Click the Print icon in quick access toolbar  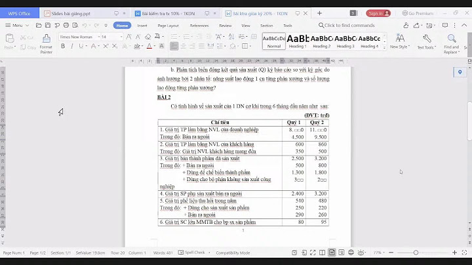pyautogui.click(x=66, y=26)
